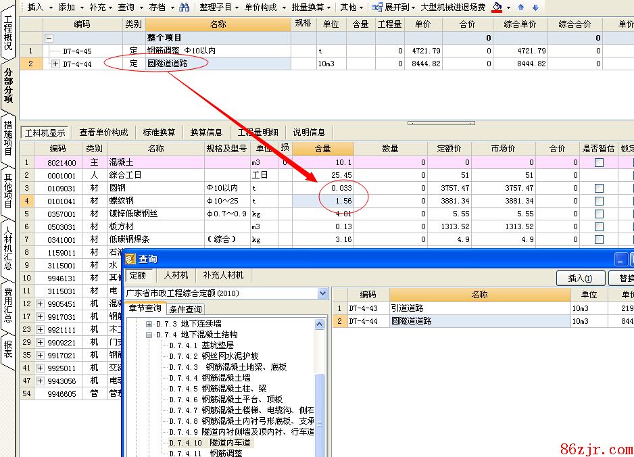Collapse the 整个项目 root row box
Screen dimensions: 634x457
point(49,38)
